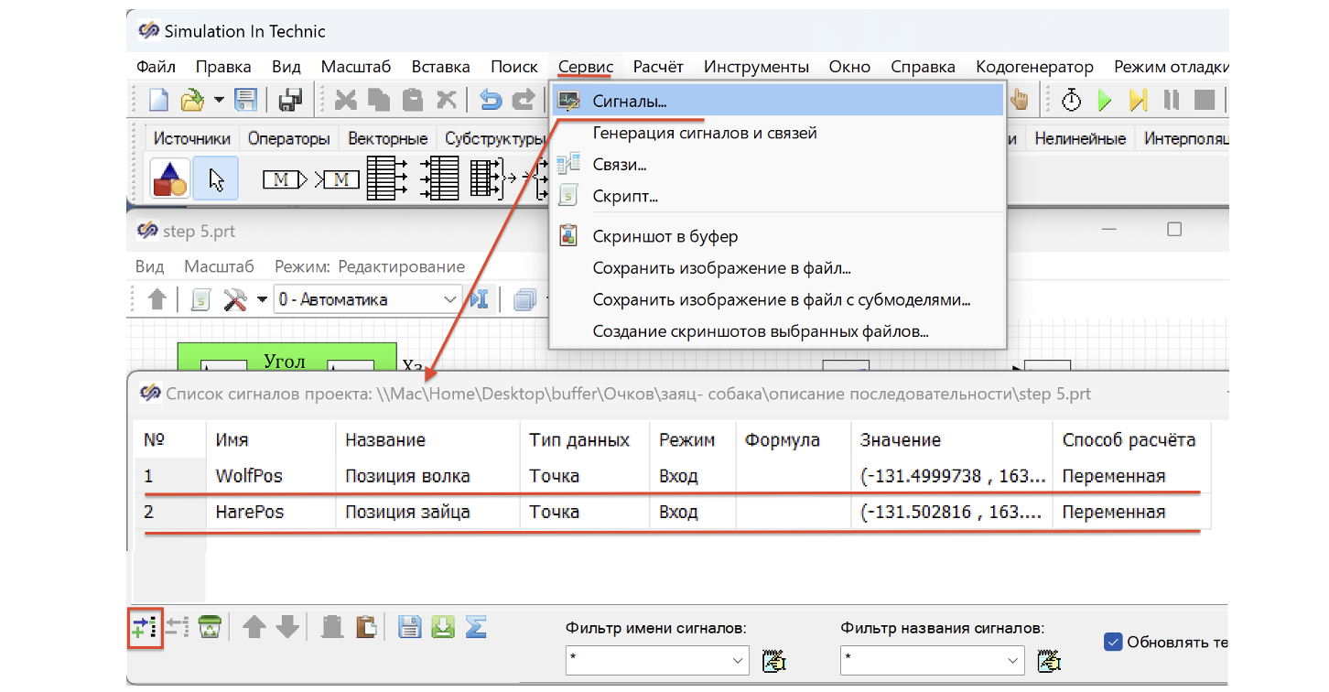Pause the simulation run
The height and width of the screenshot is (692, 1329).
[x=1172, y=100]
